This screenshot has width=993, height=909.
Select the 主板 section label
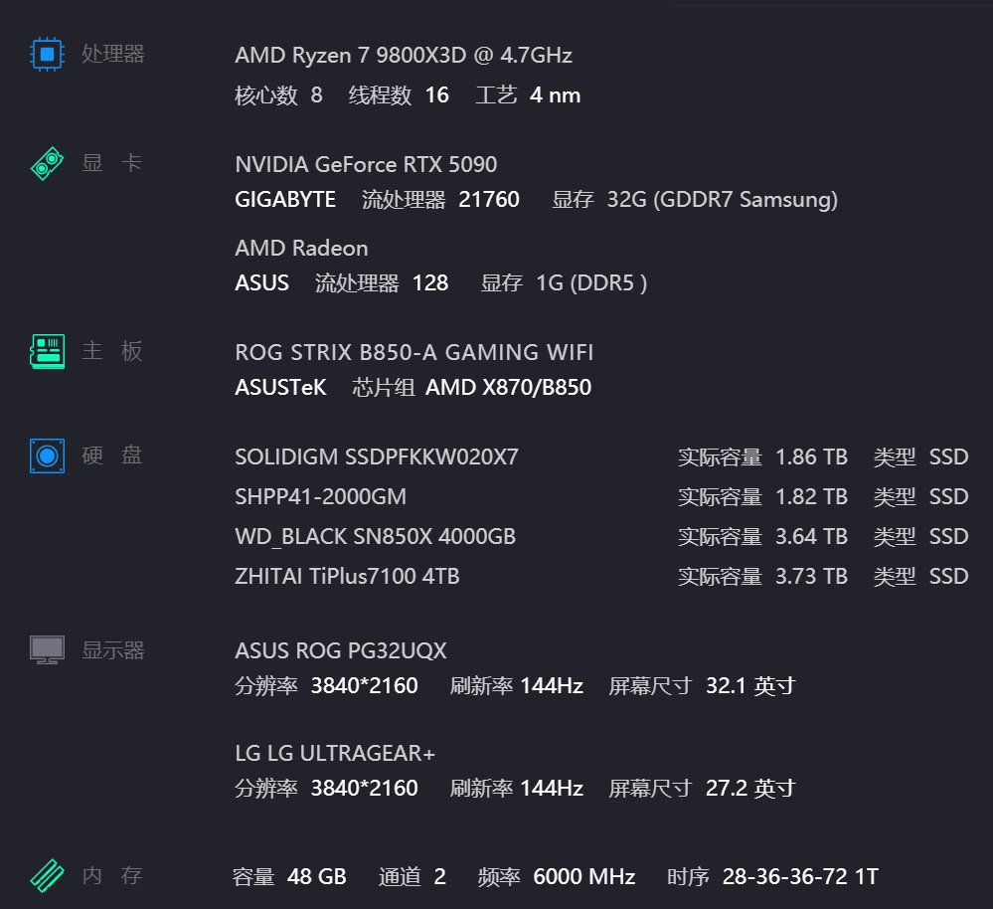point(112,350)
